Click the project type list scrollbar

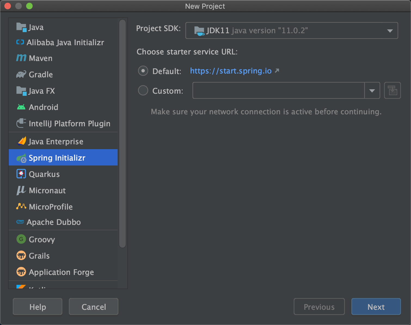122,133
